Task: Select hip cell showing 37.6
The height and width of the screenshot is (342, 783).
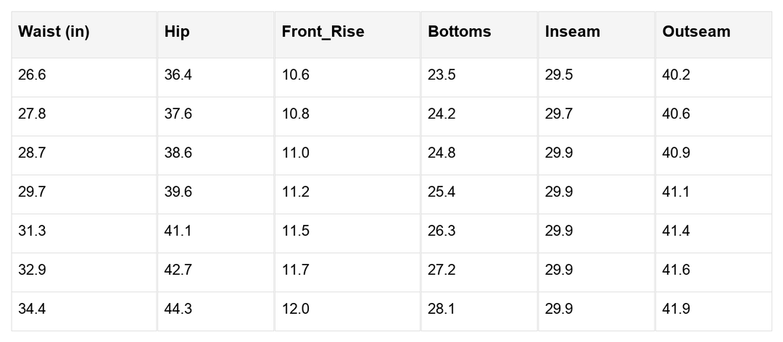Action: point(178,114)
